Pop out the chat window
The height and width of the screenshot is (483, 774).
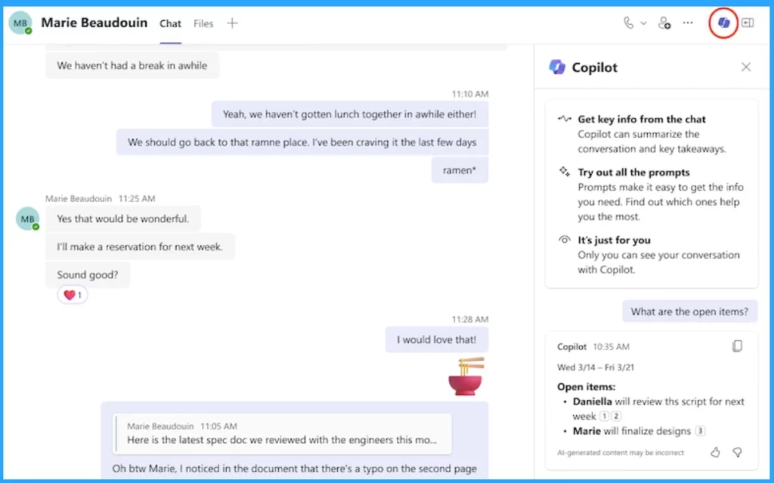click(748, 23)
